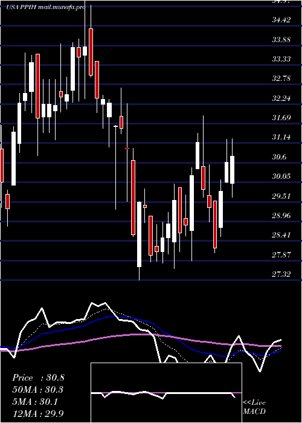Click the '50MA : 30.3' readout
Screen dimensions: 302x423
tap(38, 390)
